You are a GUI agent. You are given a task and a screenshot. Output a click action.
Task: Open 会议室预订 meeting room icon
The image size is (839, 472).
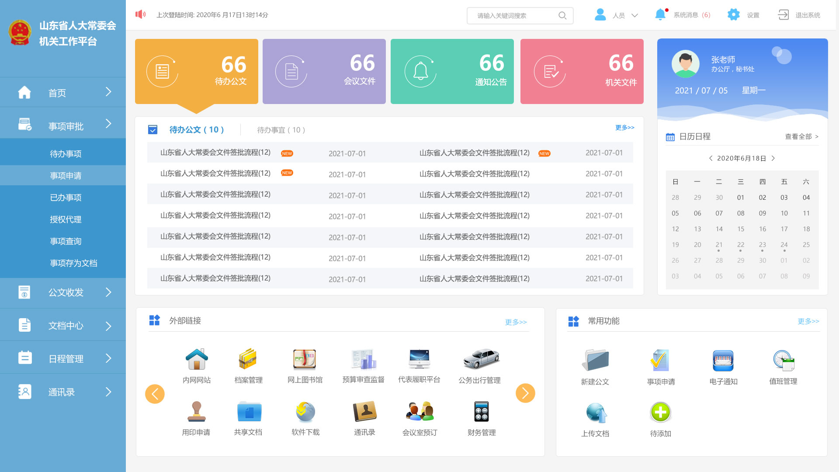(419, 411)
